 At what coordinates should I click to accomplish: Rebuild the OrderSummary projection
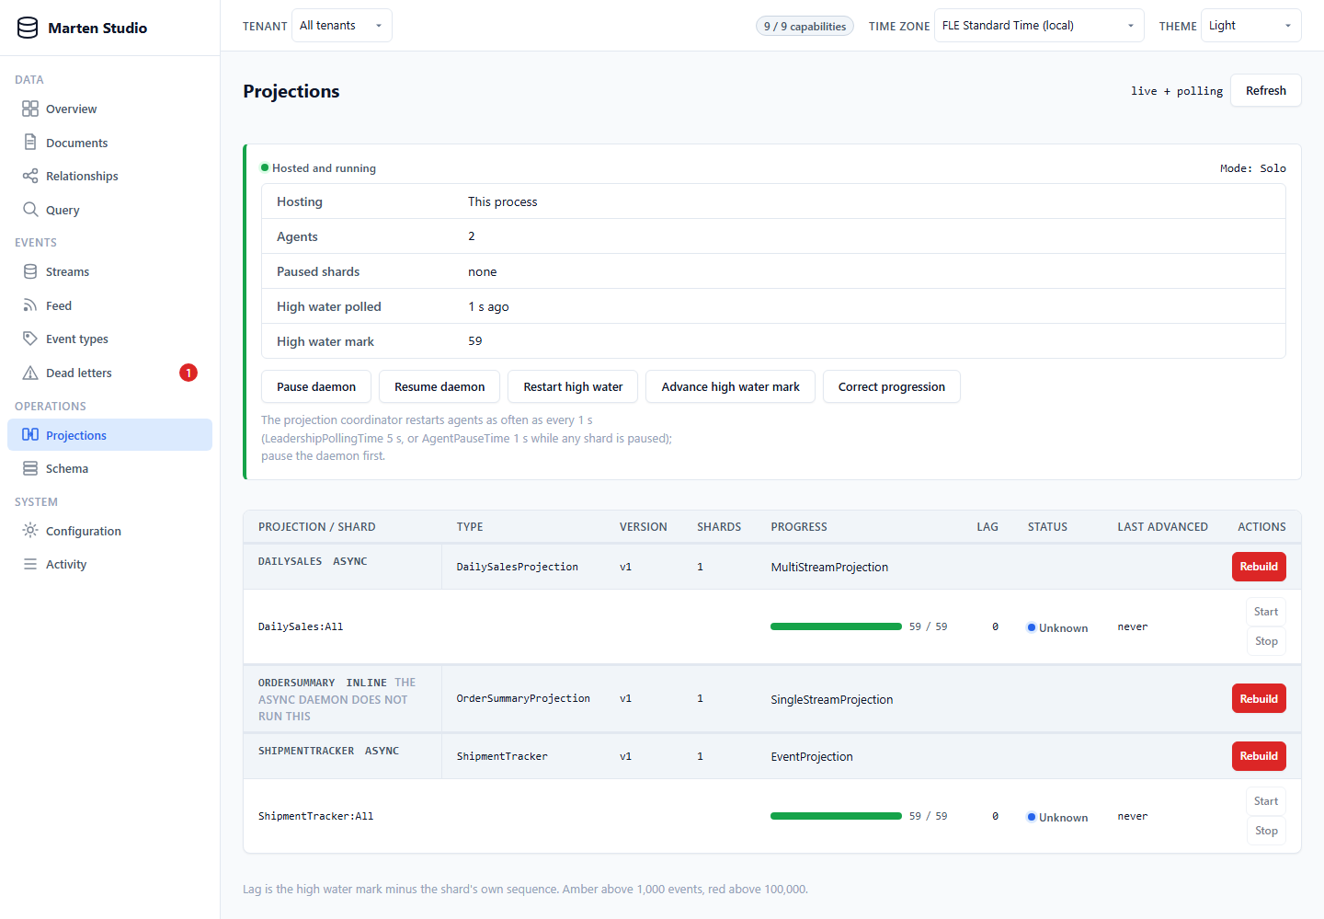pyautogui.click(x=1259, y=699)
